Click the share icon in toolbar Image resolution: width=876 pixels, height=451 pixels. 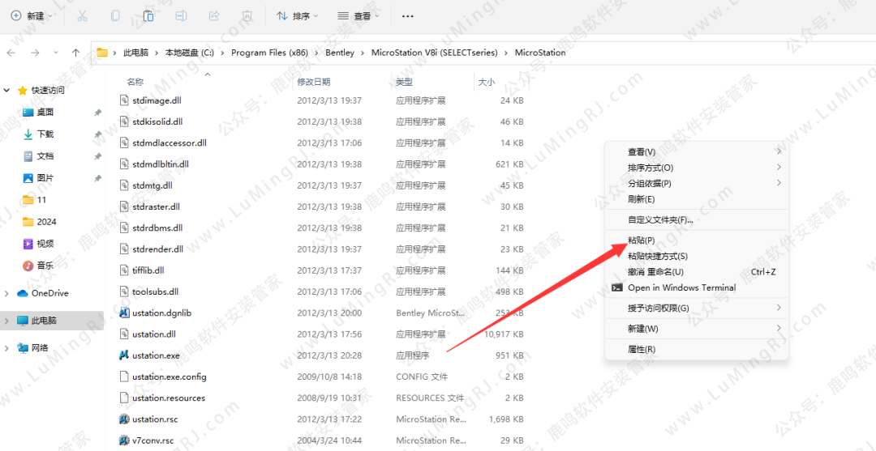214,15
